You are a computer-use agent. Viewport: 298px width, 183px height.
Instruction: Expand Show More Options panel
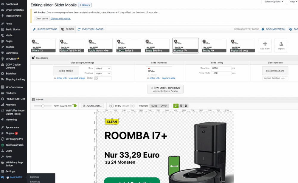165,89
